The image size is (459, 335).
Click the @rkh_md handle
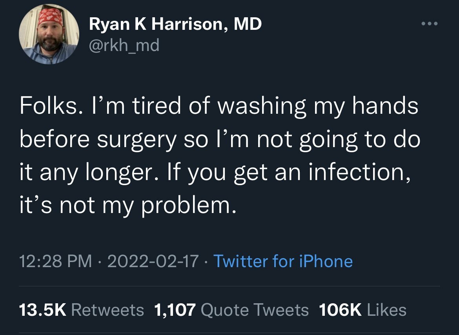124,46
